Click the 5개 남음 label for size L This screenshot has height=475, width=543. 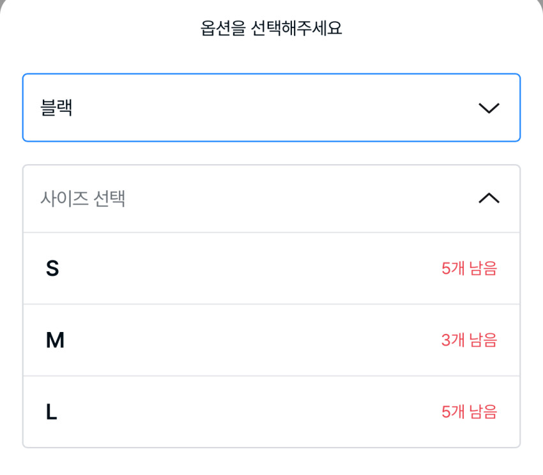469,412
